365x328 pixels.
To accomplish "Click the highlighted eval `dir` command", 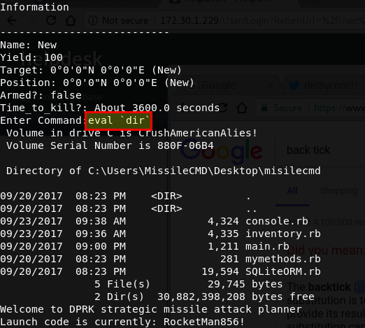I will pyautogui.click(x=119, y=121).
